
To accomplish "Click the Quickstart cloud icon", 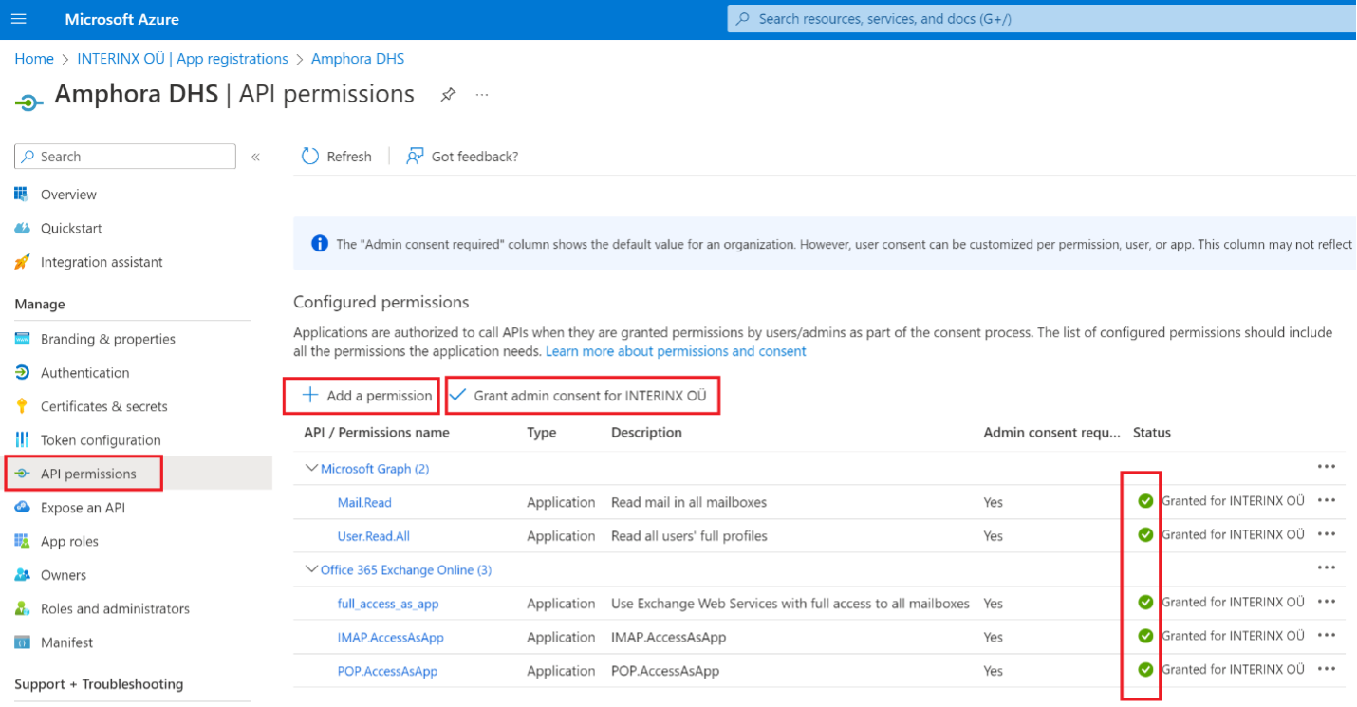I will [22, 228].
